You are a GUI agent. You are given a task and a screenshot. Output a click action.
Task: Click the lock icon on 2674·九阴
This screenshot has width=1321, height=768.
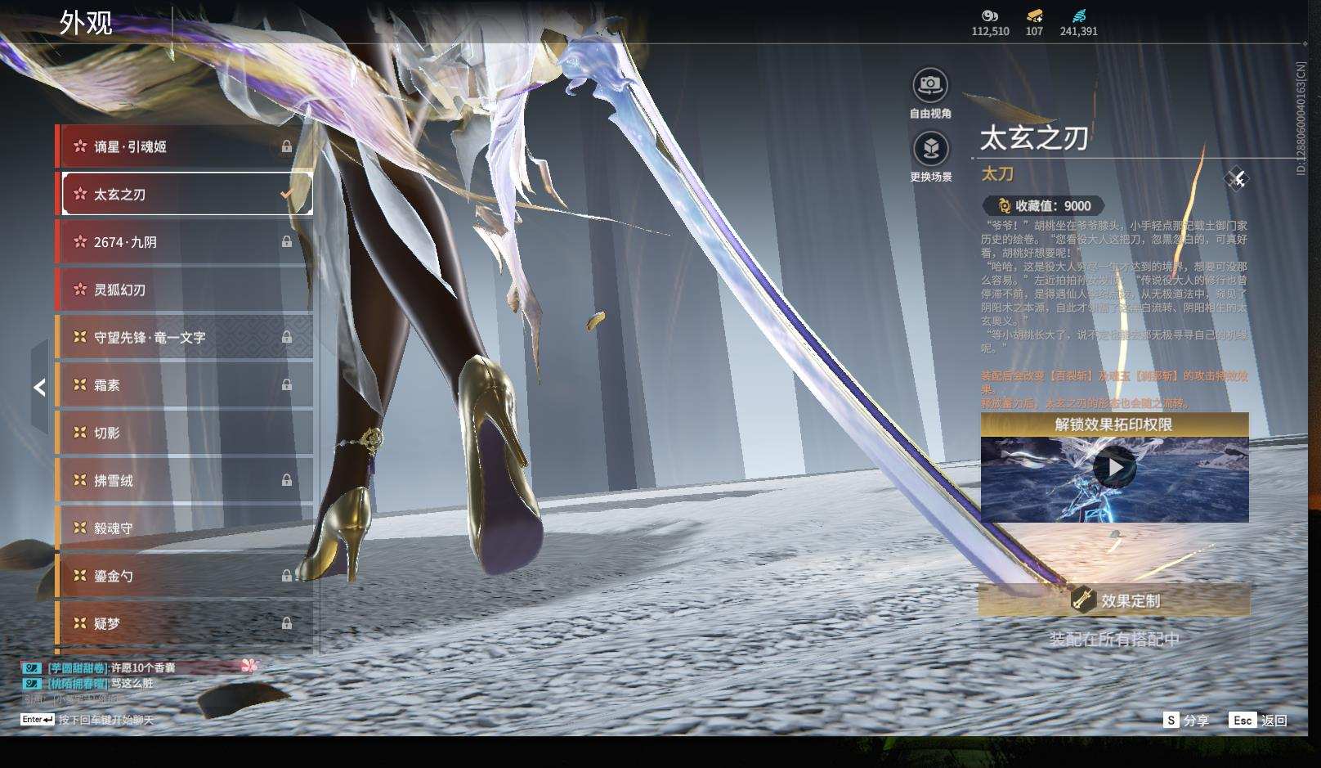click(x=286, y=242)
